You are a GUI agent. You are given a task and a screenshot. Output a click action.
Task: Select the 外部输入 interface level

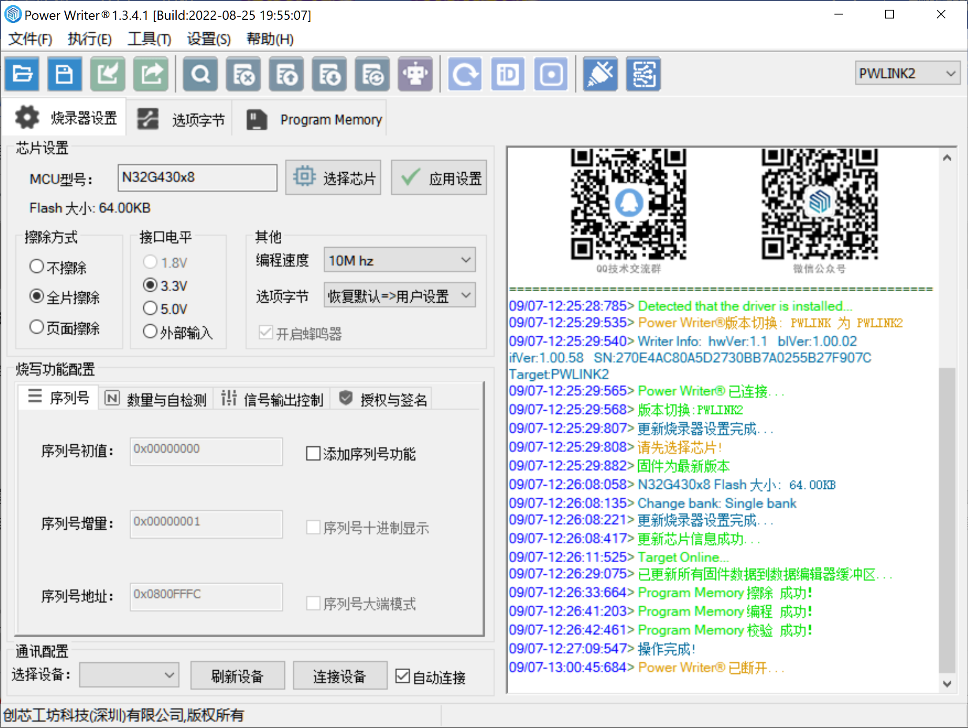178,332
